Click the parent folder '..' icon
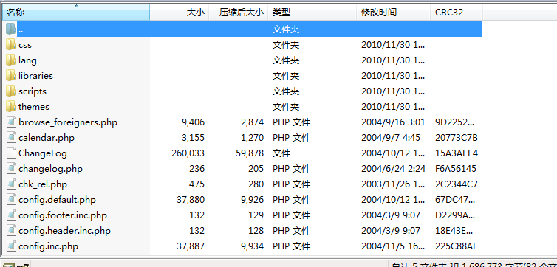Viewport: 557px width, 267px height. point(11,29)
